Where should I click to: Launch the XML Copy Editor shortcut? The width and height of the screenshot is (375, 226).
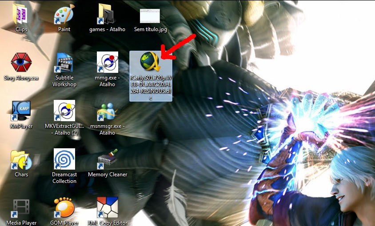point(108,207)
